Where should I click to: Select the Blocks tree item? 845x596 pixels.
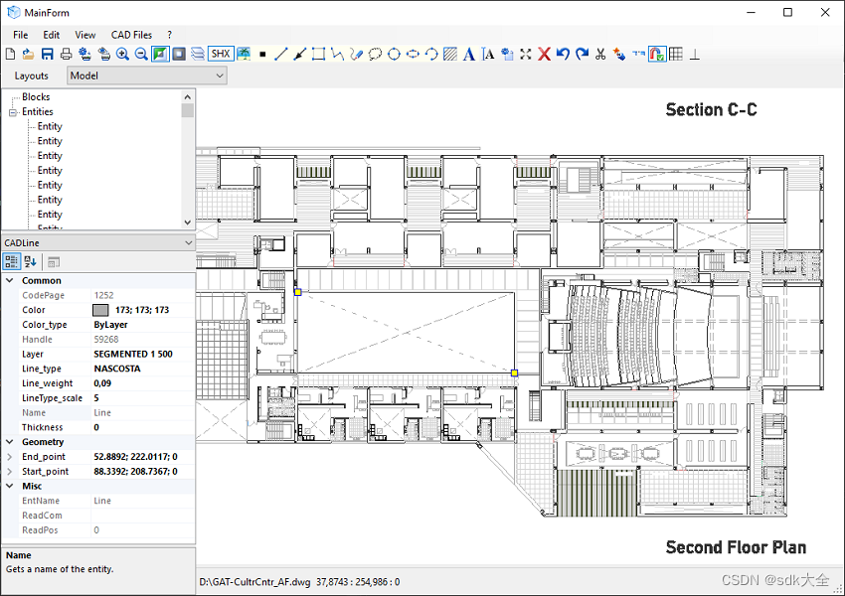[x=36, y=97]
